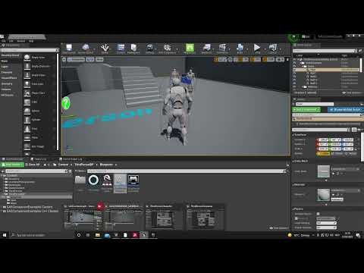This screenshot has height=273, width=364.
Task: Maximize the viewport with corner icon
Action: 287,60
